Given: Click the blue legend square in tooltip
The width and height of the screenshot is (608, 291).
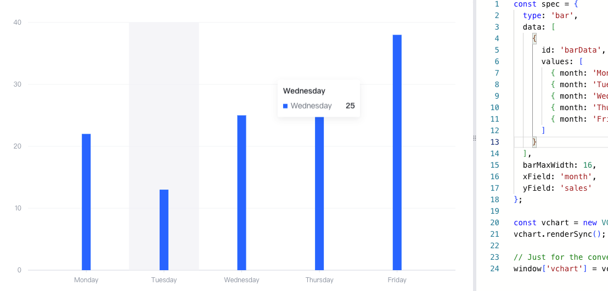Looking at the screenshot, I should click(x=285, y=106).
